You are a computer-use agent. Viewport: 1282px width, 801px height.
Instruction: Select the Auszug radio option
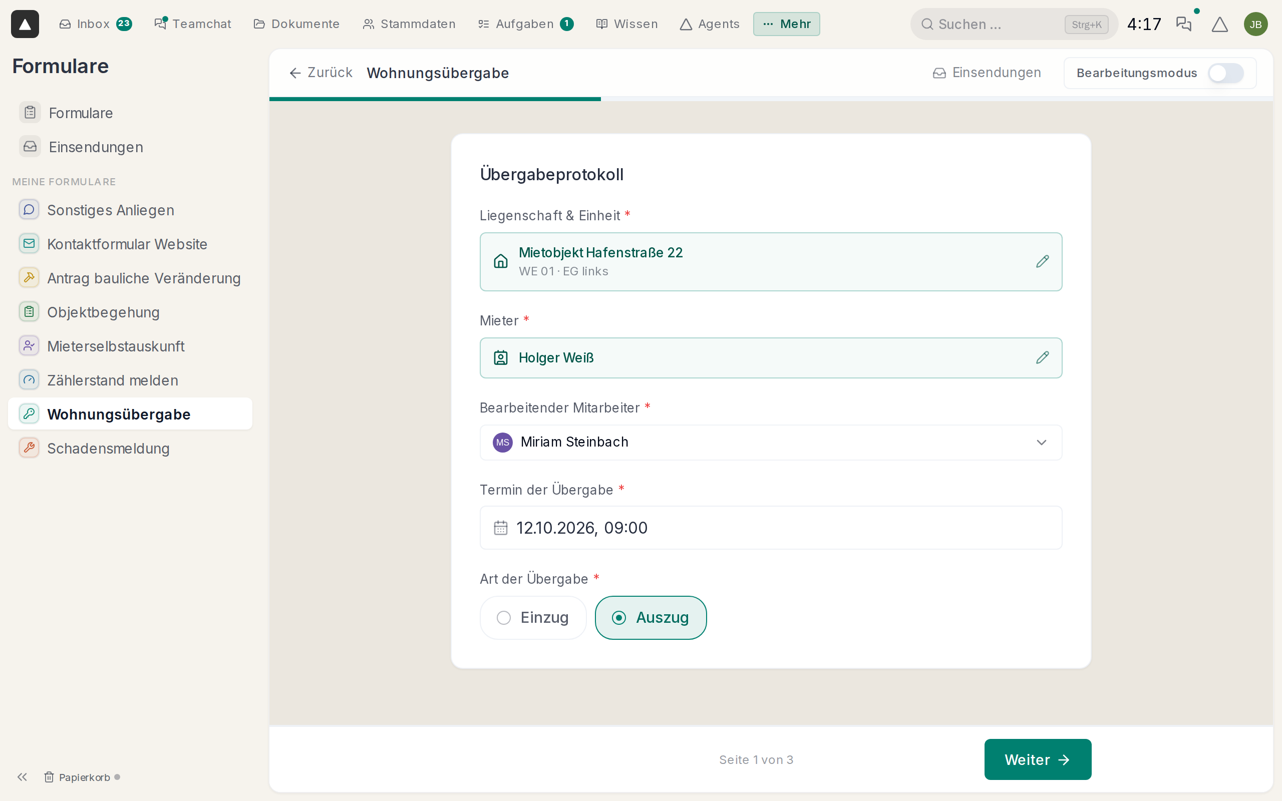[x=651, y=618]
